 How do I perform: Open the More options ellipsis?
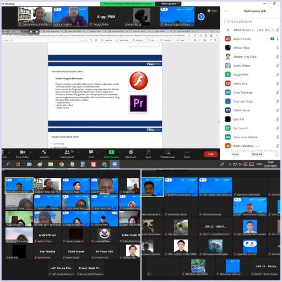(187, 152)
